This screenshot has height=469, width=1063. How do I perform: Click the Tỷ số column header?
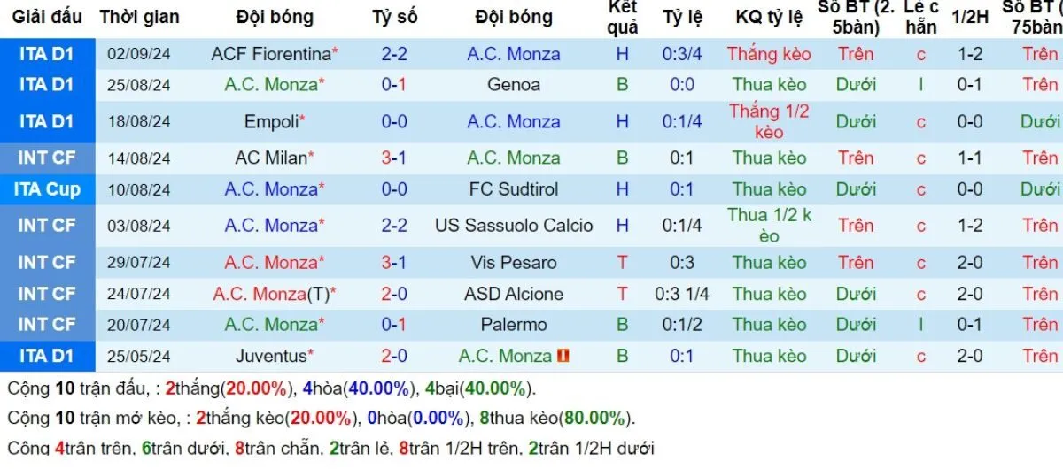click(x=394, y=17)
